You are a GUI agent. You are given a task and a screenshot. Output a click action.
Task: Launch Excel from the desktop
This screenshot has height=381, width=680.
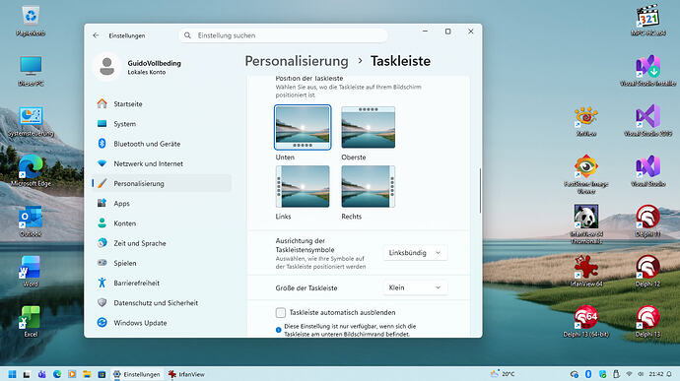tap(31, 322)
